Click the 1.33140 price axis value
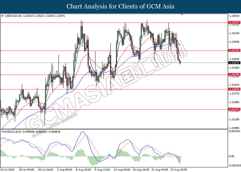 [234, 33]
